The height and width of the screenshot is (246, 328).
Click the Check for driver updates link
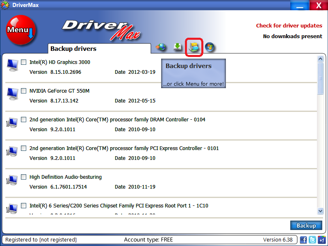(x=289, y=25)
